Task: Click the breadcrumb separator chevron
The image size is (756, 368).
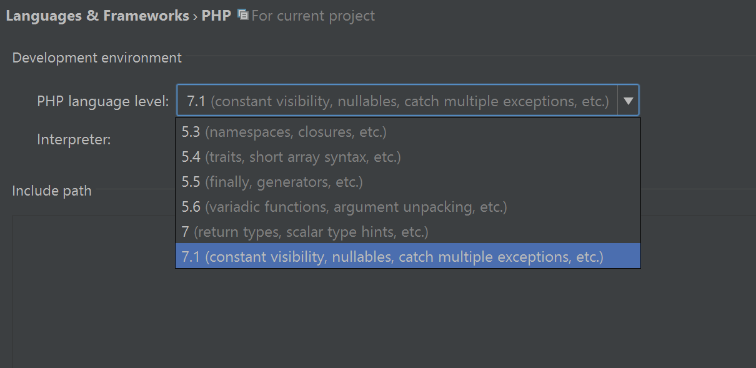Action: pos(195,16)
